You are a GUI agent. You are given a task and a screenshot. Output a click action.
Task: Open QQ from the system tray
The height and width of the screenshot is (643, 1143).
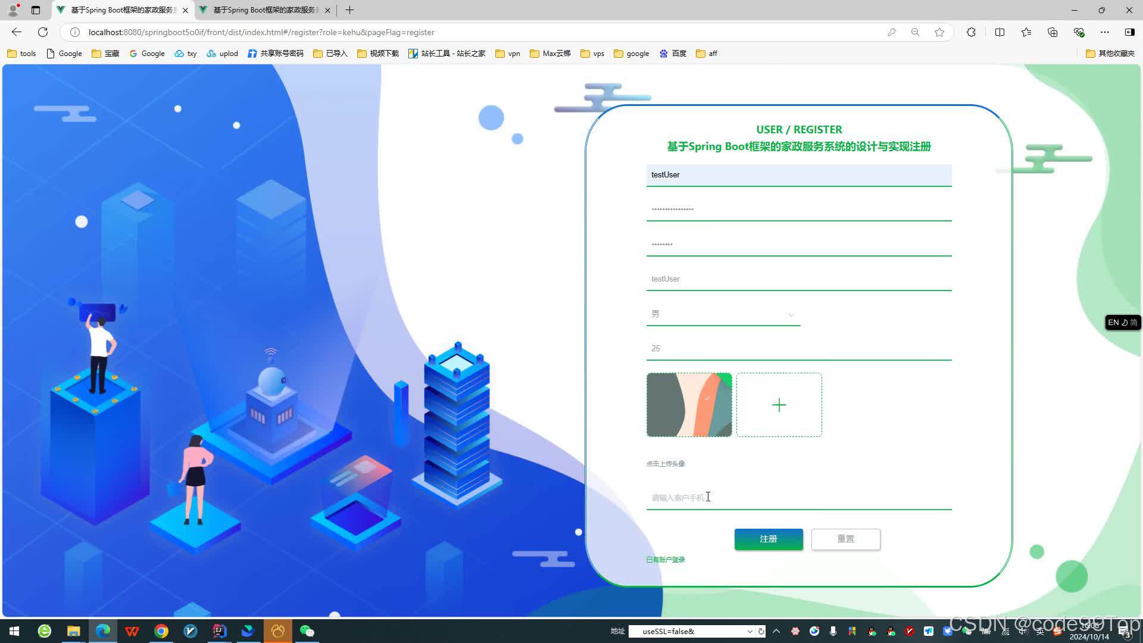870,631
